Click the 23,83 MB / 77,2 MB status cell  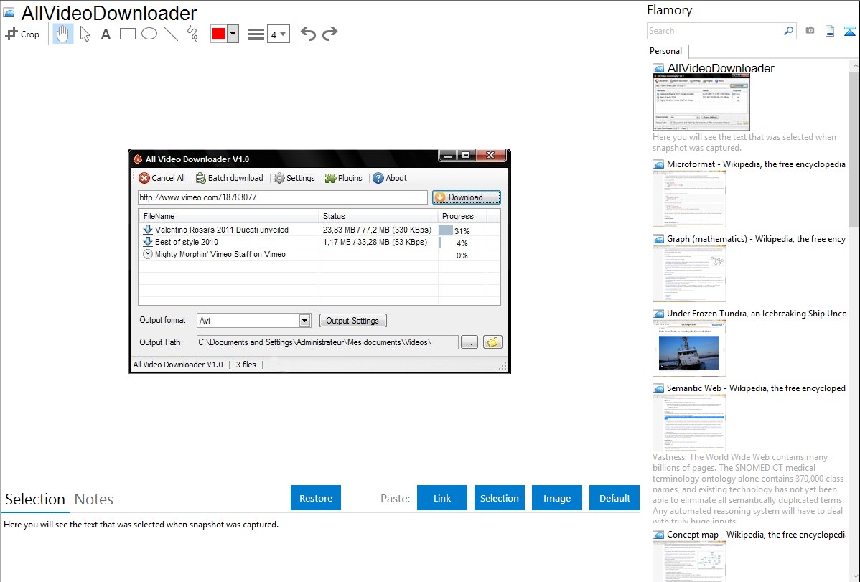(x=378, y=230)
